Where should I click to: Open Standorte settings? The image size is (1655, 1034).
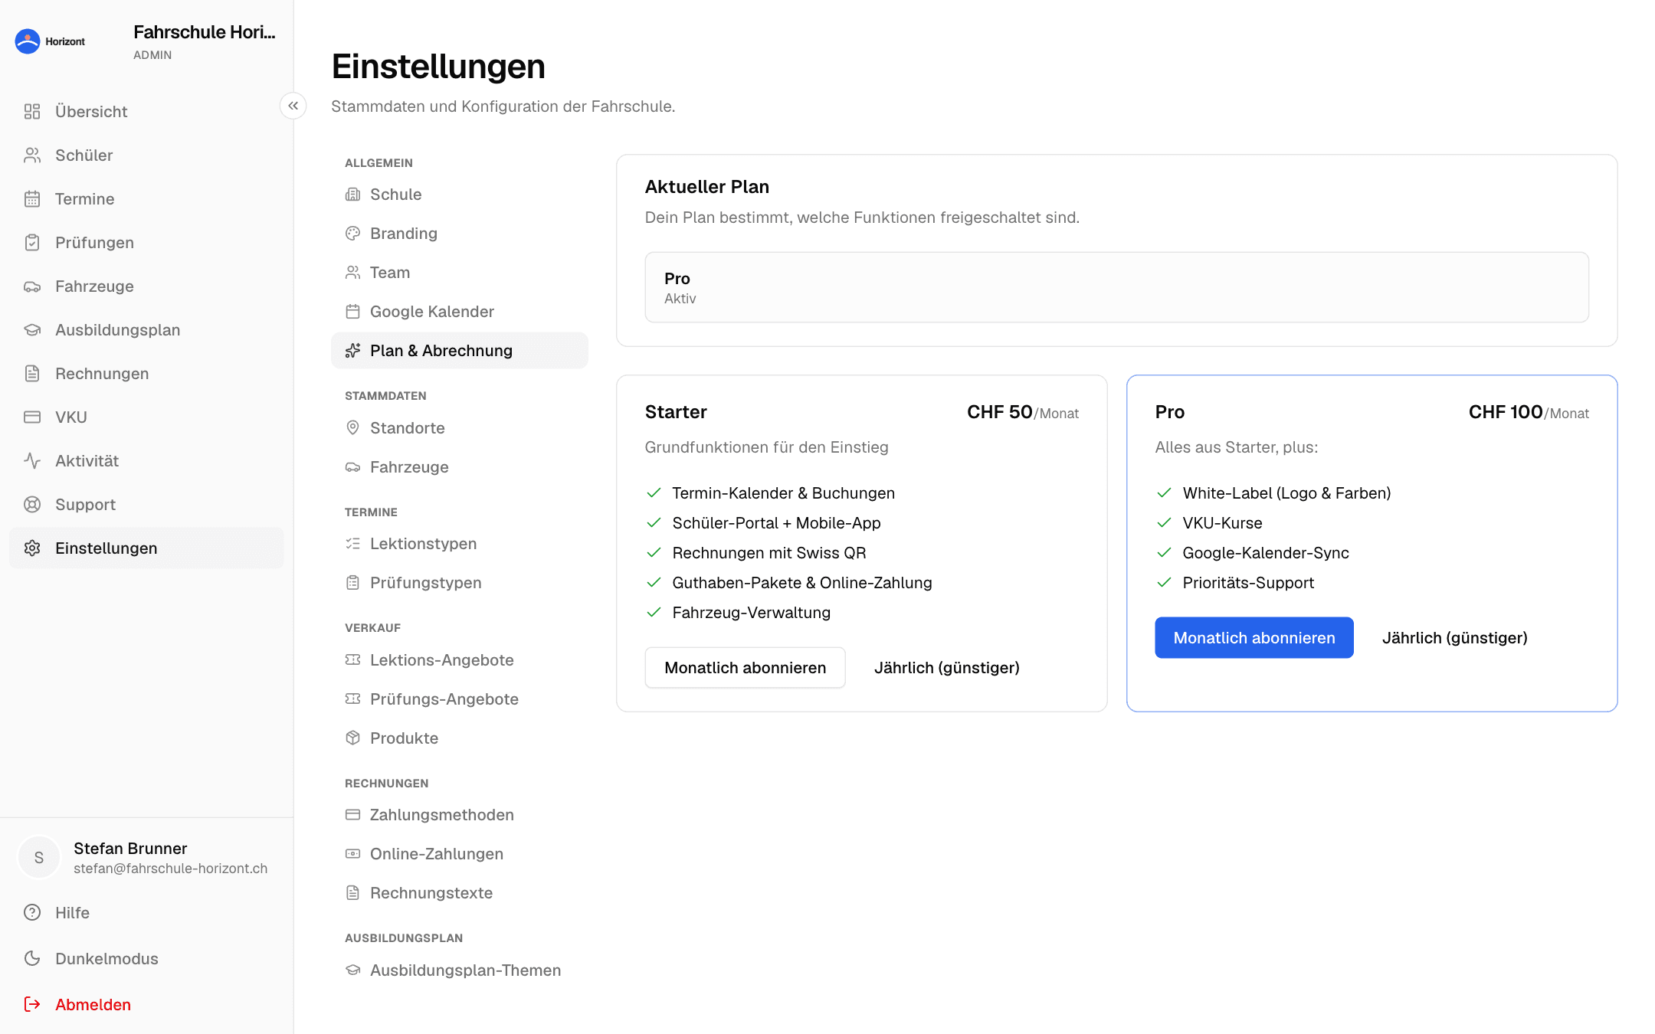pos(460,428)
